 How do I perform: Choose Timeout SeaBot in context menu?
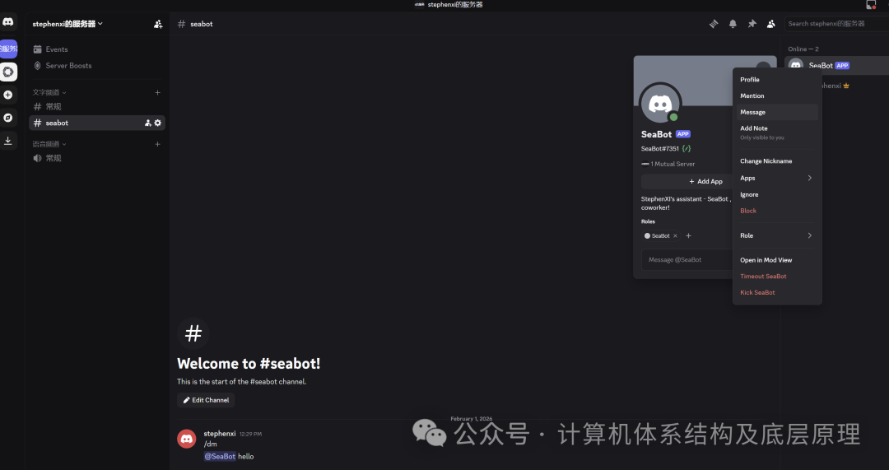[x=777, y=277]
